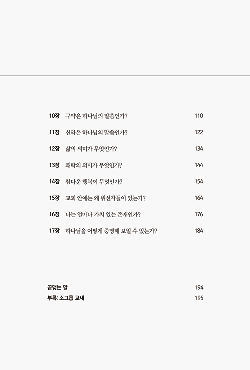Click page number 195
Viewport: 250px width, 370px height.
click(x=199, y=298)
